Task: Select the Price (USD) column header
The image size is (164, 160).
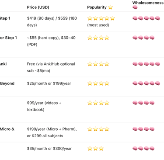Action: 38,7
